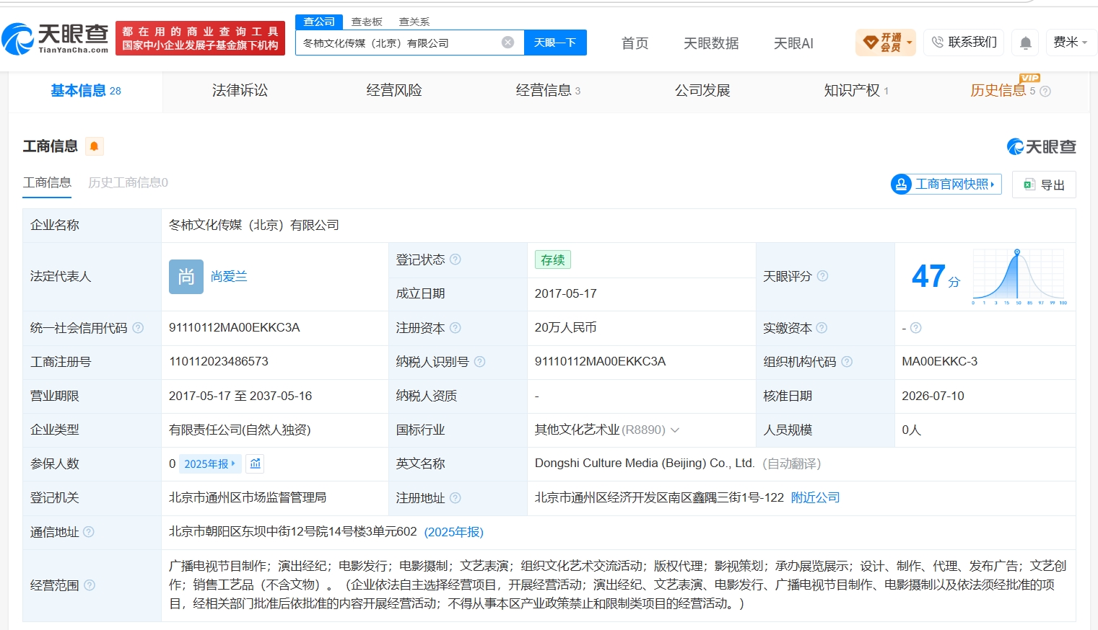The image size is (1098, 630).
Task: Click the 天眼一下 search button
Action: [555, 43]
